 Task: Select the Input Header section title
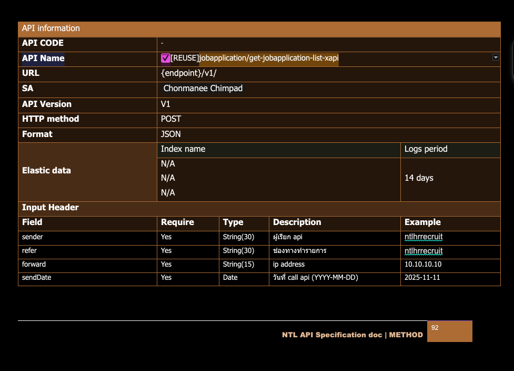[x=51, y=208]
